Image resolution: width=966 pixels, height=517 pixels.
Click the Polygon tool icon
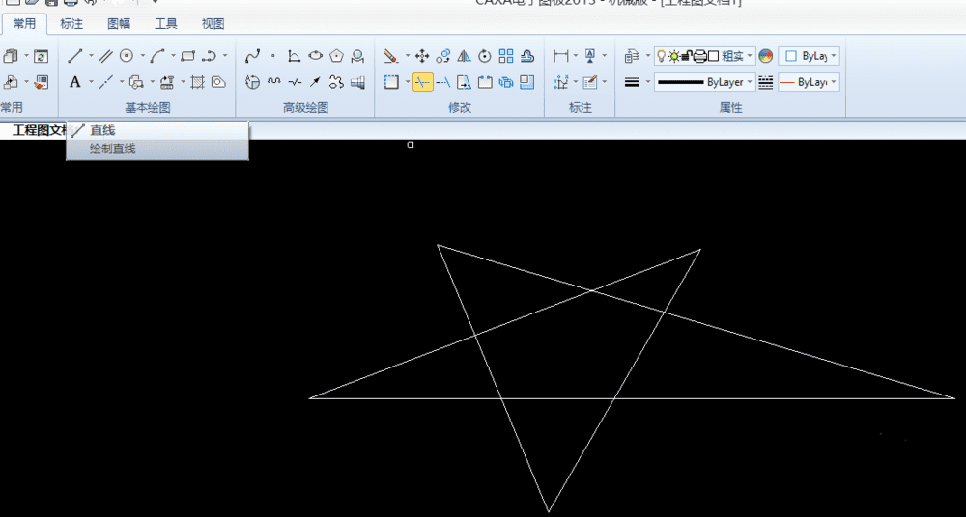pyautogui.click(x=336, y=56)
